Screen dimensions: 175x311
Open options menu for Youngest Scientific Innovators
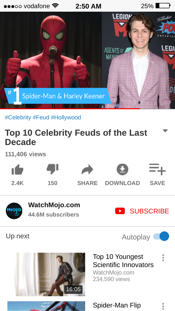pos(163,258)
